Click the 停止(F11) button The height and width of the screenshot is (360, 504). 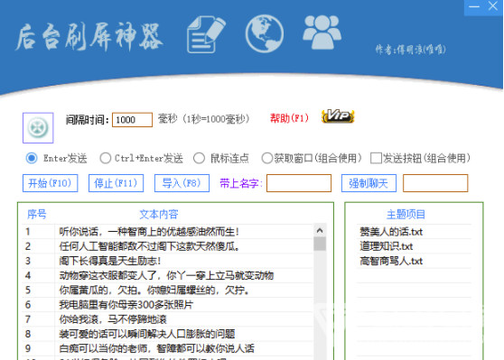click(x=116, y=183)
